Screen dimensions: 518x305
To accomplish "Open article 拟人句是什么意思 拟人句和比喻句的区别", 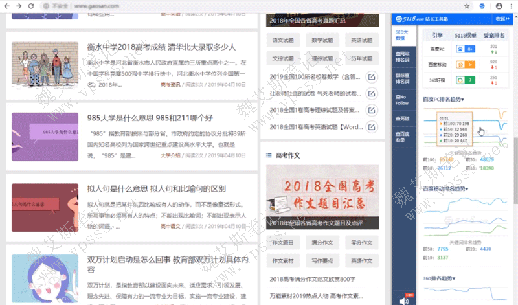I will click(157, 189).
